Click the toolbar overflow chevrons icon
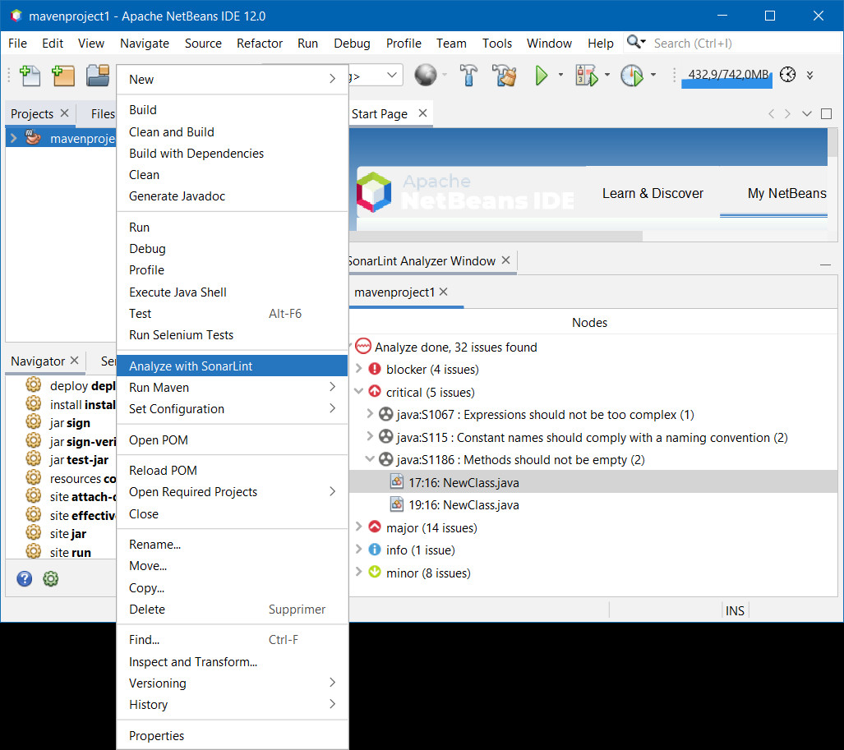Image resolution: width=844 pixels, height=750 pixels. pyautogui.click(x=809, y=75)
